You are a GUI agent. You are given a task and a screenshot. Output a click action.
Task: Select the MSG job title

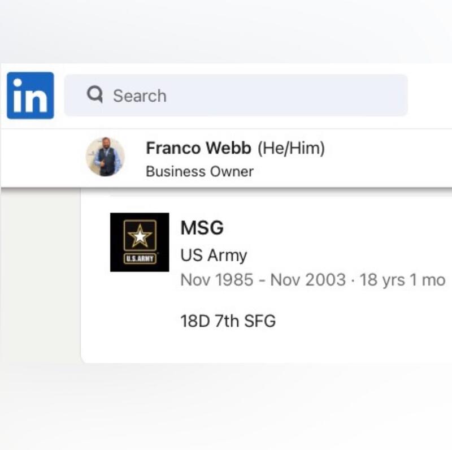202,228
